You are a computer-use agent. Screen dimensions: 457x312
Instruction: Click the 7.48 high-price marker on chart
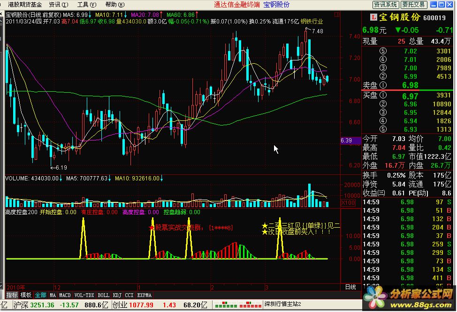(317, 31)
